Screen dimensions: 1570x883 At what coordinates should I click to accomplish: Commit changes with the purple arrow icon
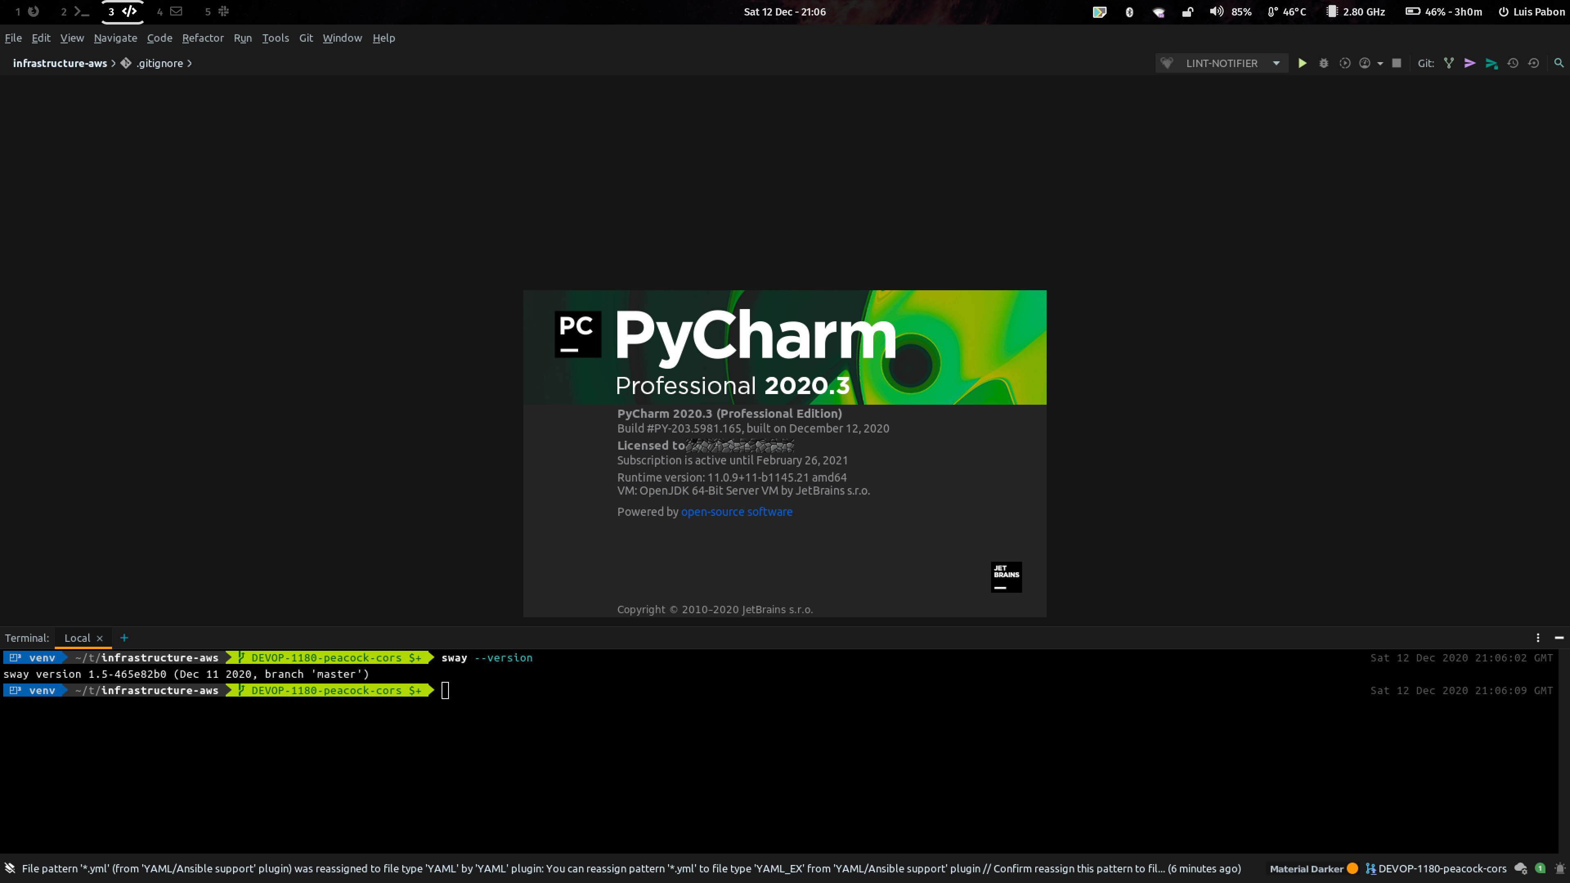pyautogui.click(x=1469, y=63)
